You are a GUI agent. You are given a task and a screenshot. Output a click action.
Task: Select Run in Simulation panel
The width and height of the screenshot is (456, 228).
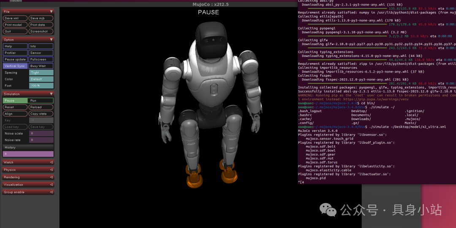(x=41, y=100)
